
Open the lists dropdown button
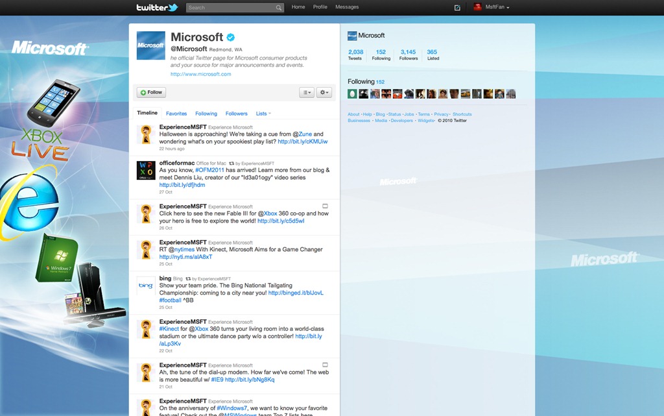click(x=307, y=92)
